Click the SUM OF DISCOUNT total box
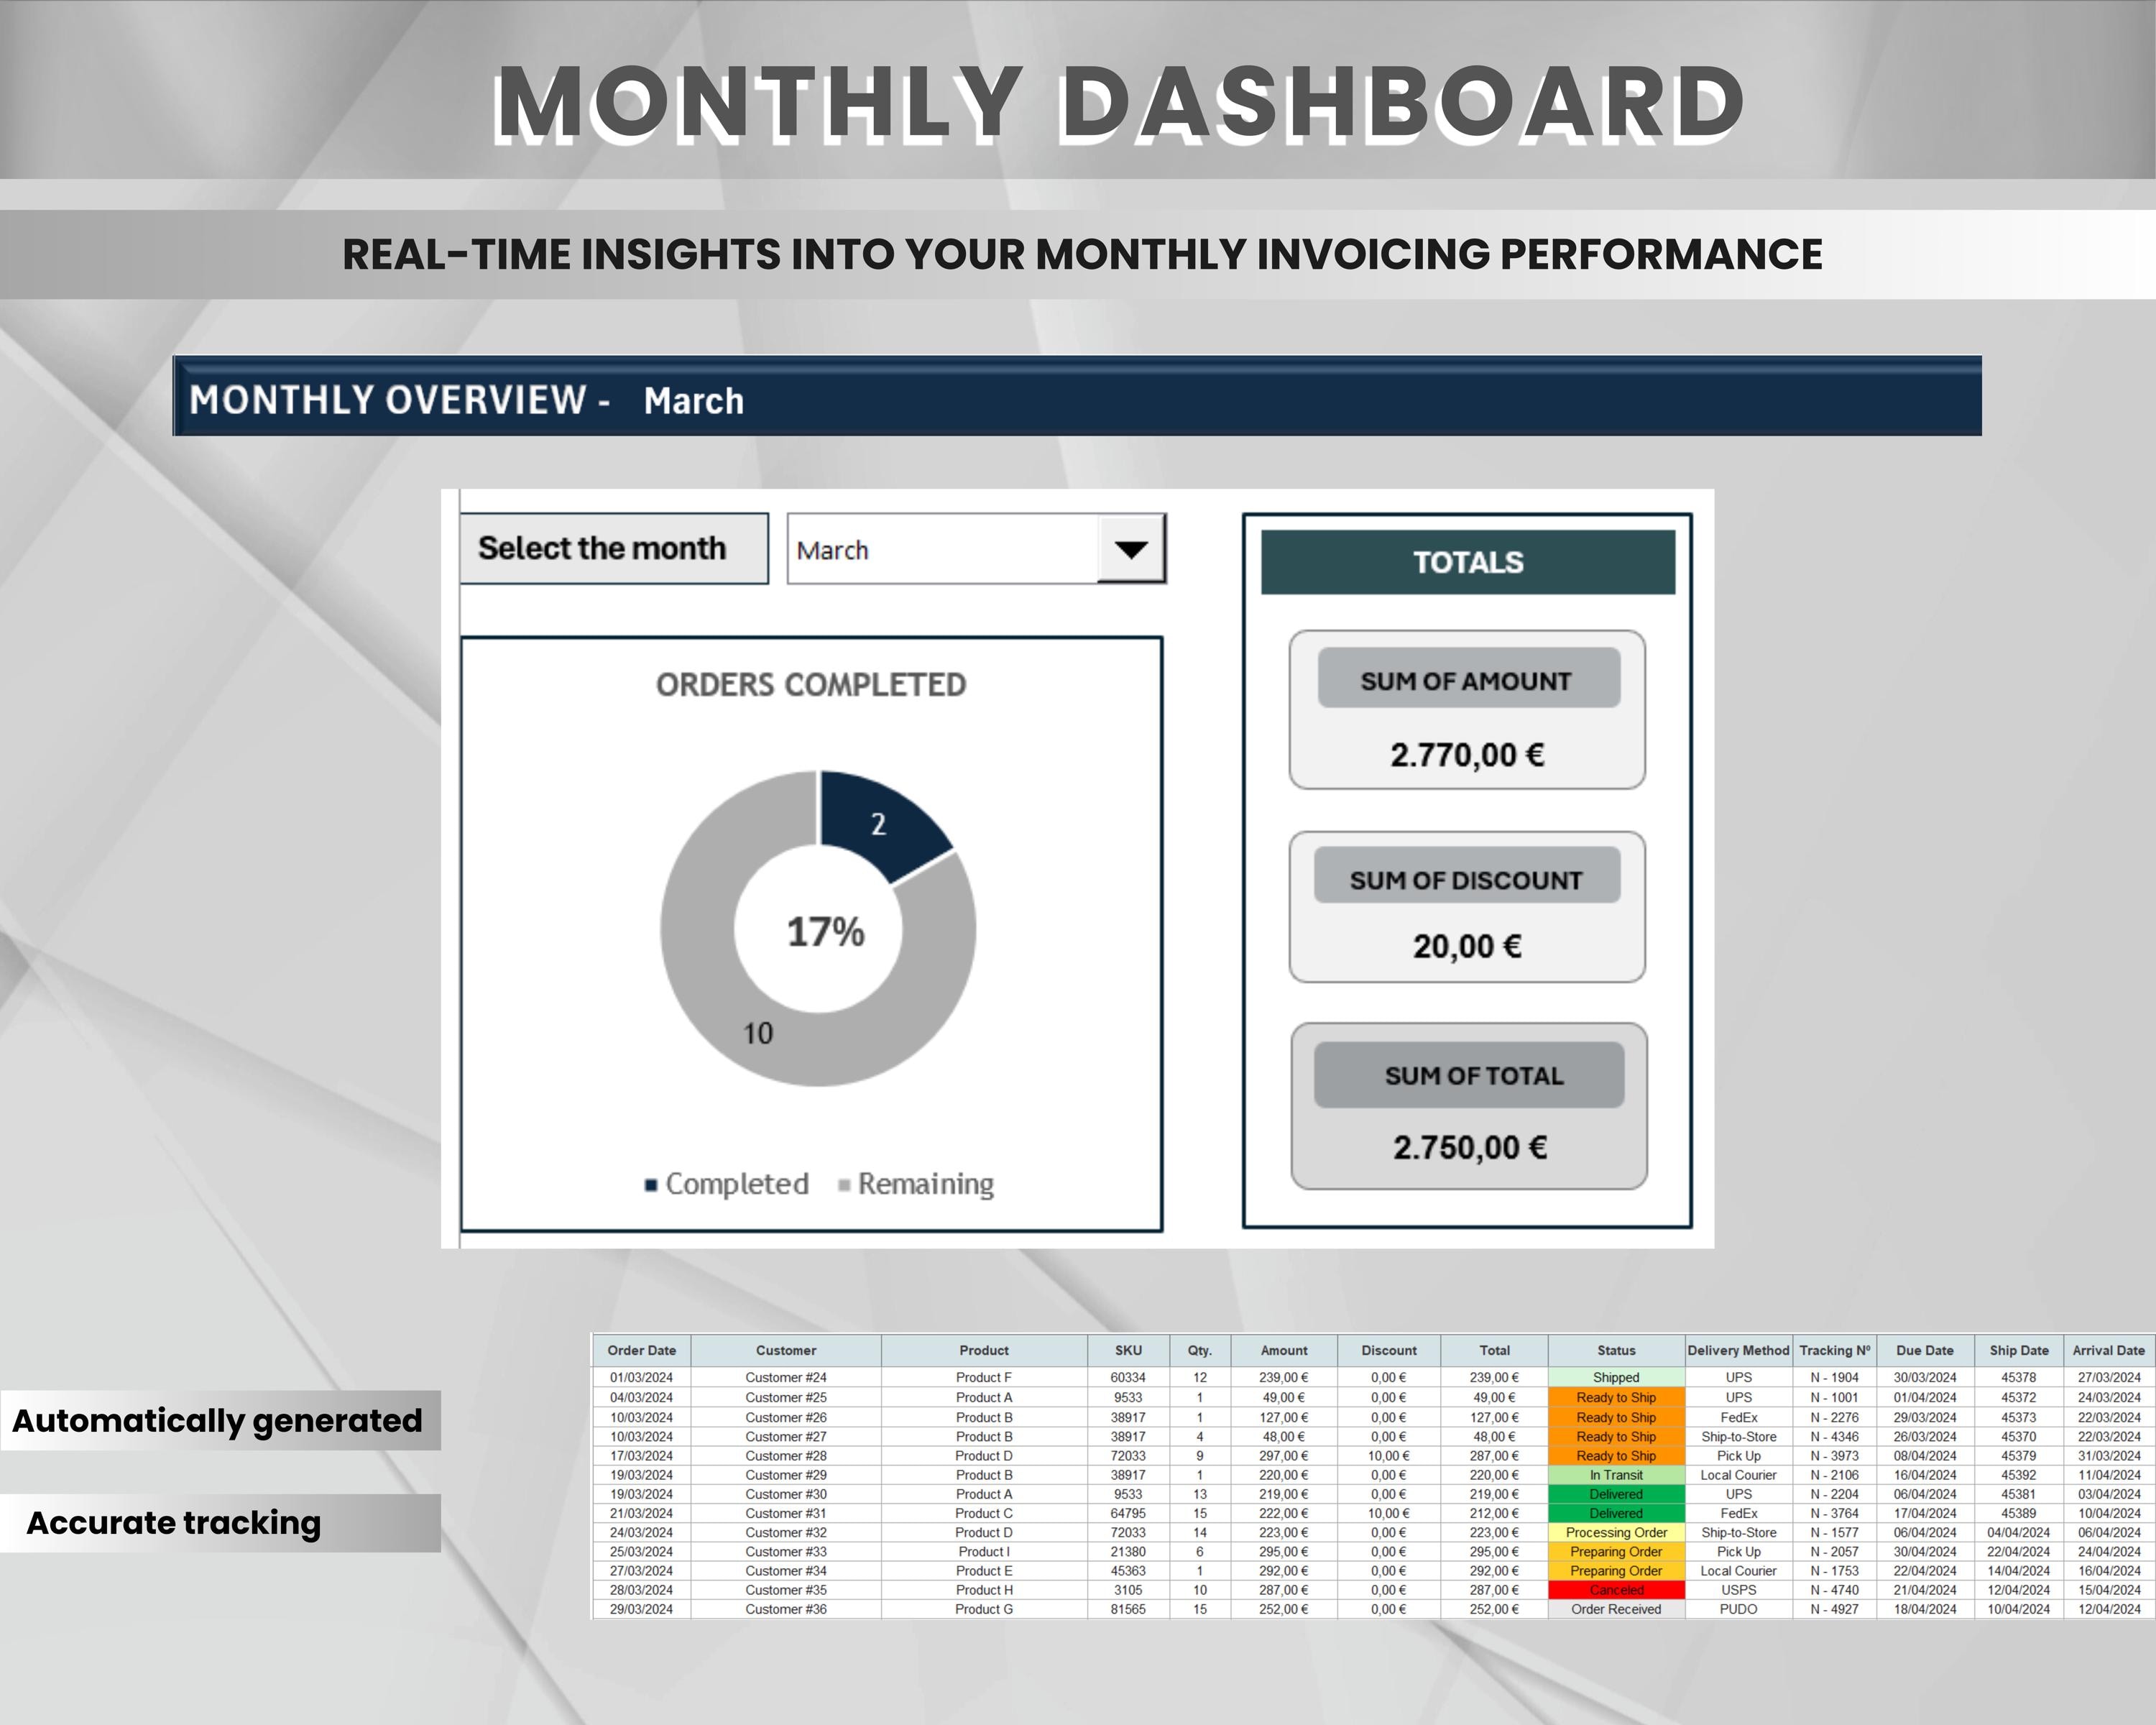The image size is (2156, 1725). point(1468,905)
